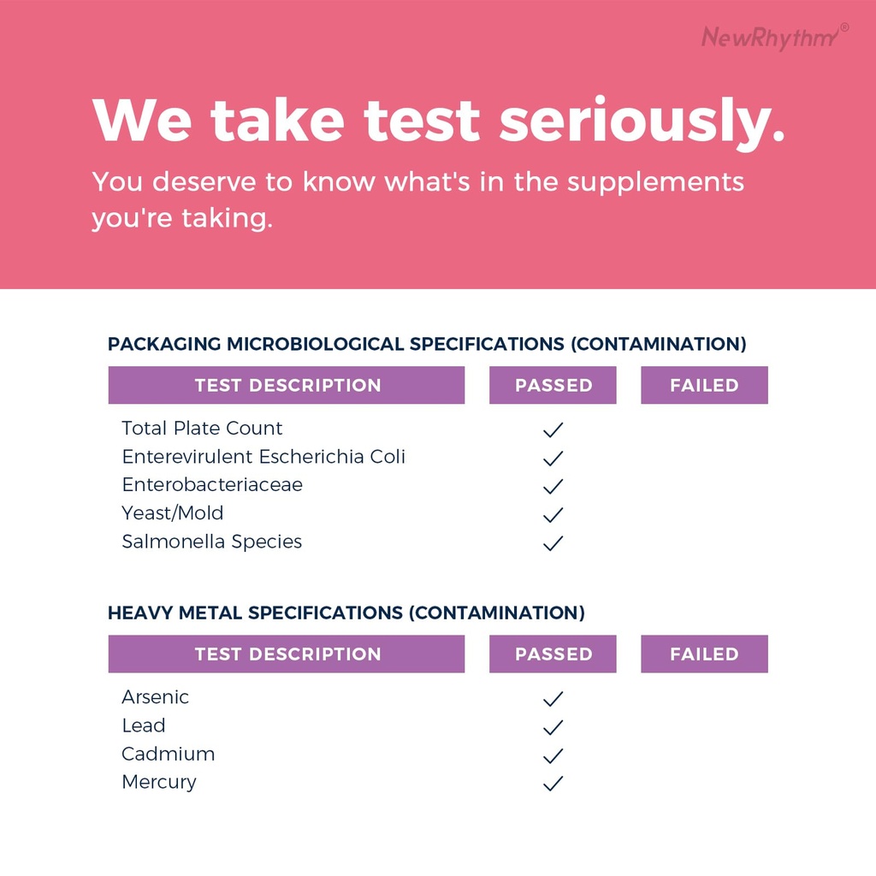
Task: Select TEST DESCRIPTION header in microbiological table
Action: (287, 385)
